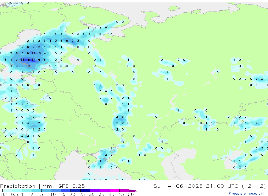The width and height of the screenshot is (268, 196).
Task: Click the 0.5–1 mm legend color swatch
Action: click(17, 191)
